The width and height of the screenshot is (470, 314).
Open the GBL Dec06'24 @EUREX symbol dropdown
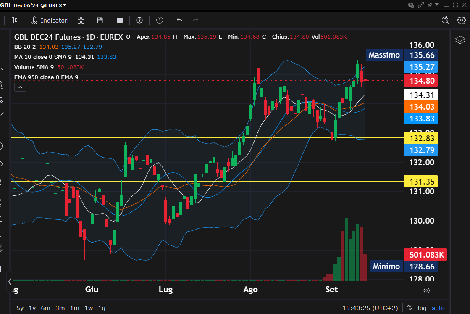[x=34, y=5]
